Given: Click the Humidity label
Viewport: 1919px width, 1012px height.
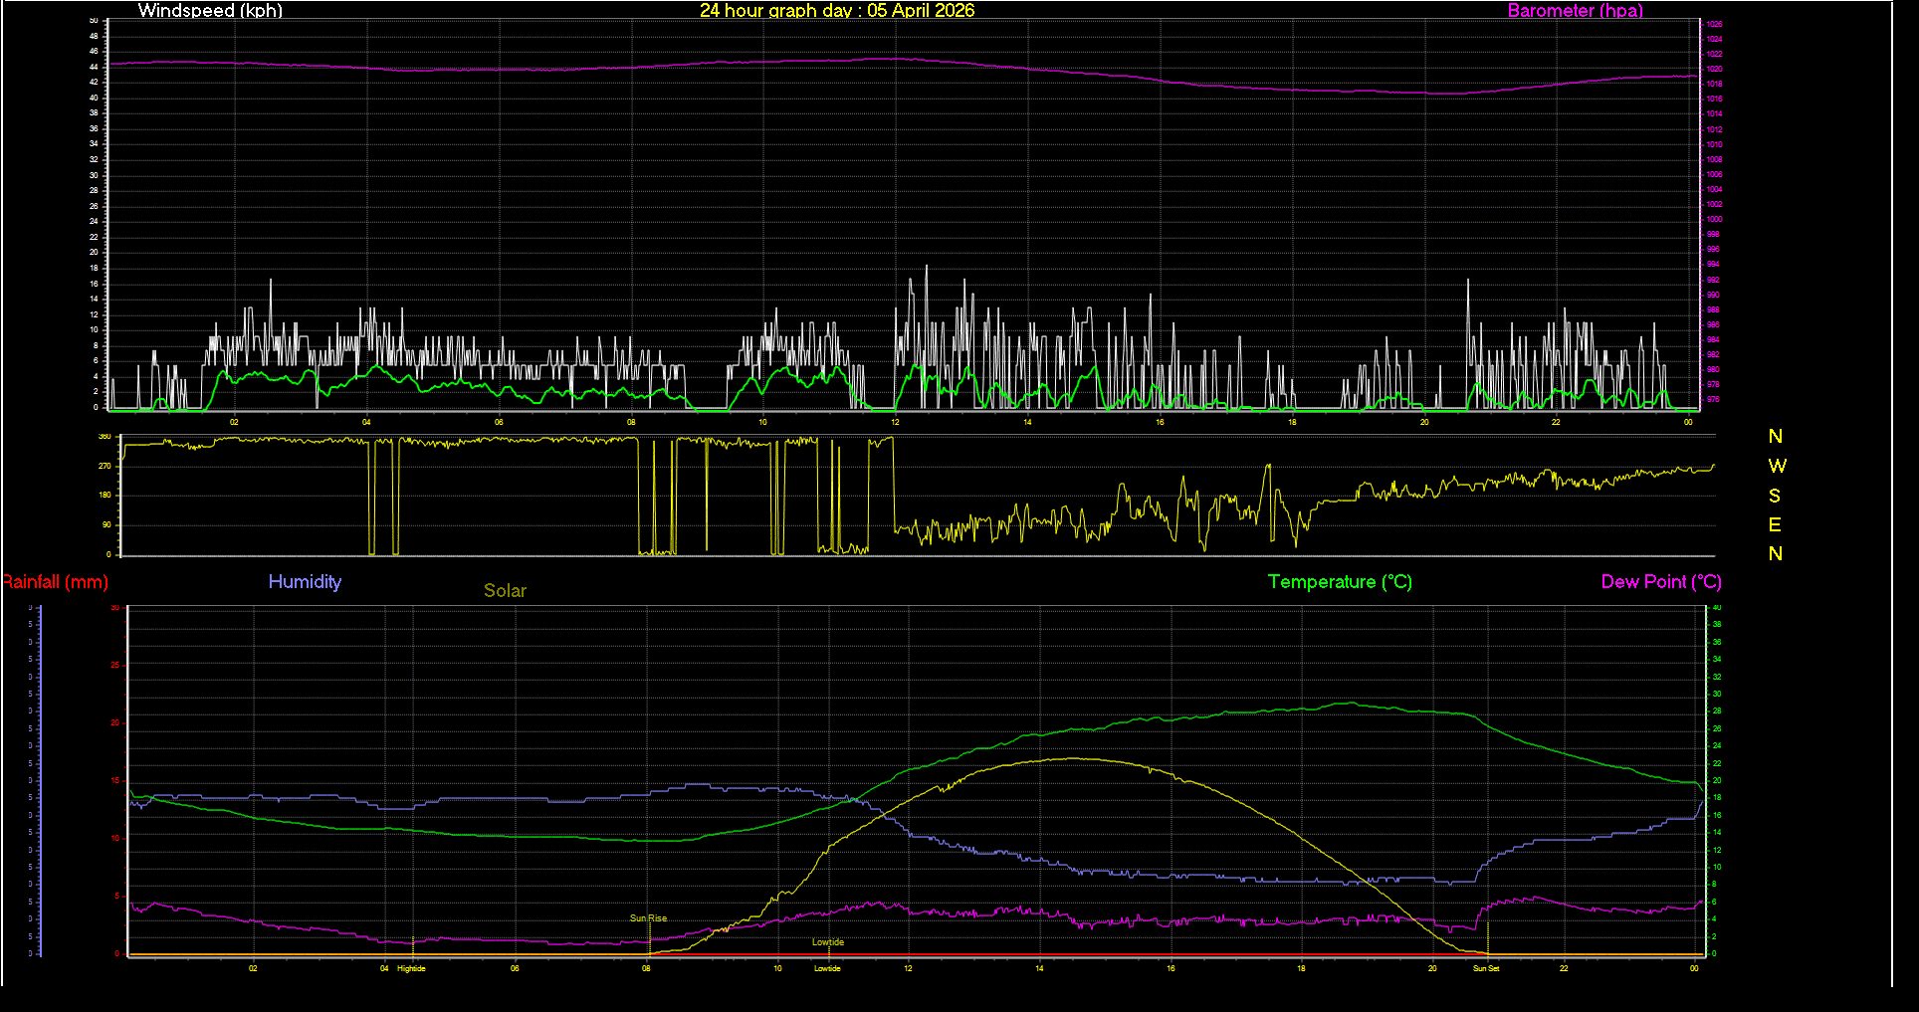Looking at the screenshot, I should click(x=305, y=582).
